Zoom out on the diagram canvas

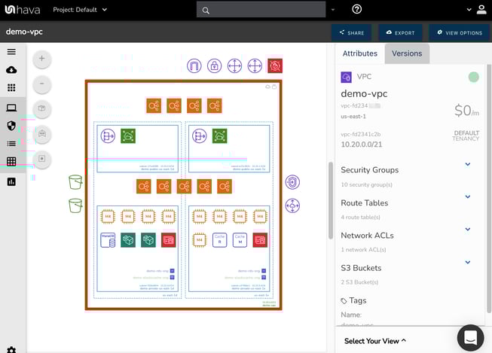coord(41,84)
